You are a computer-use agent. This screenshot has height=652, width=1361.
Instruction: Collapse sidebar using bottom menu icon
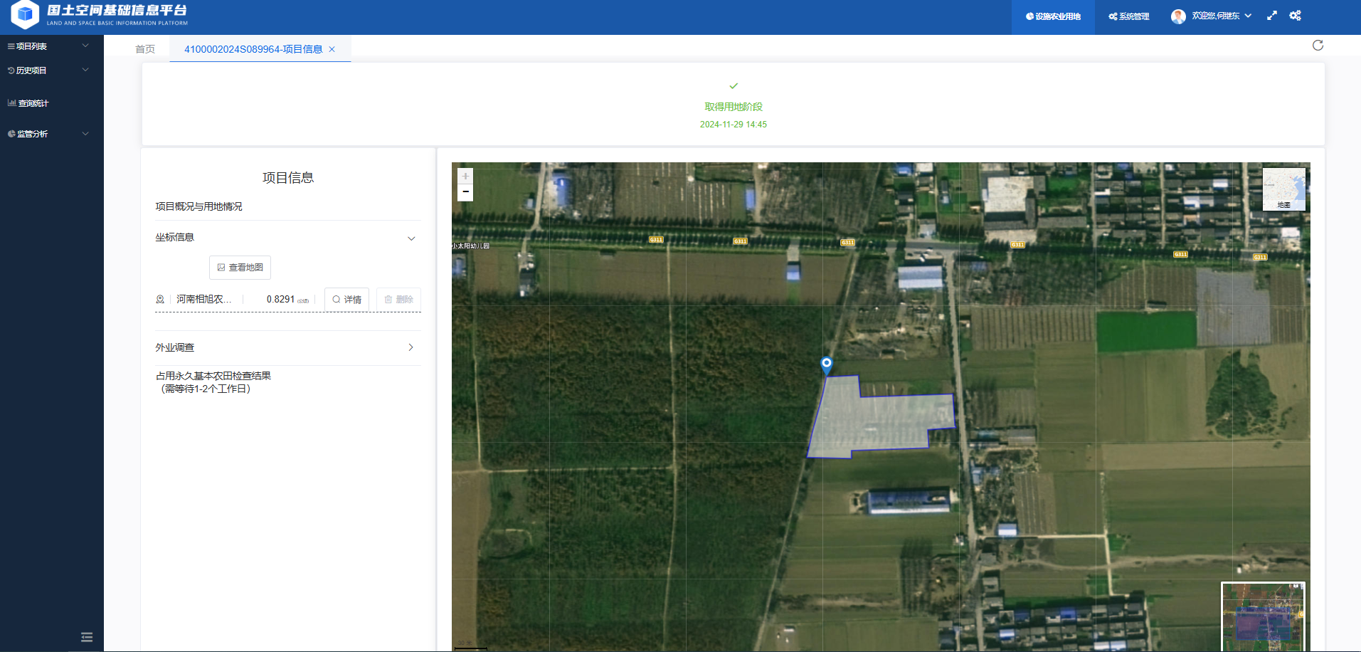pos(87,637)
